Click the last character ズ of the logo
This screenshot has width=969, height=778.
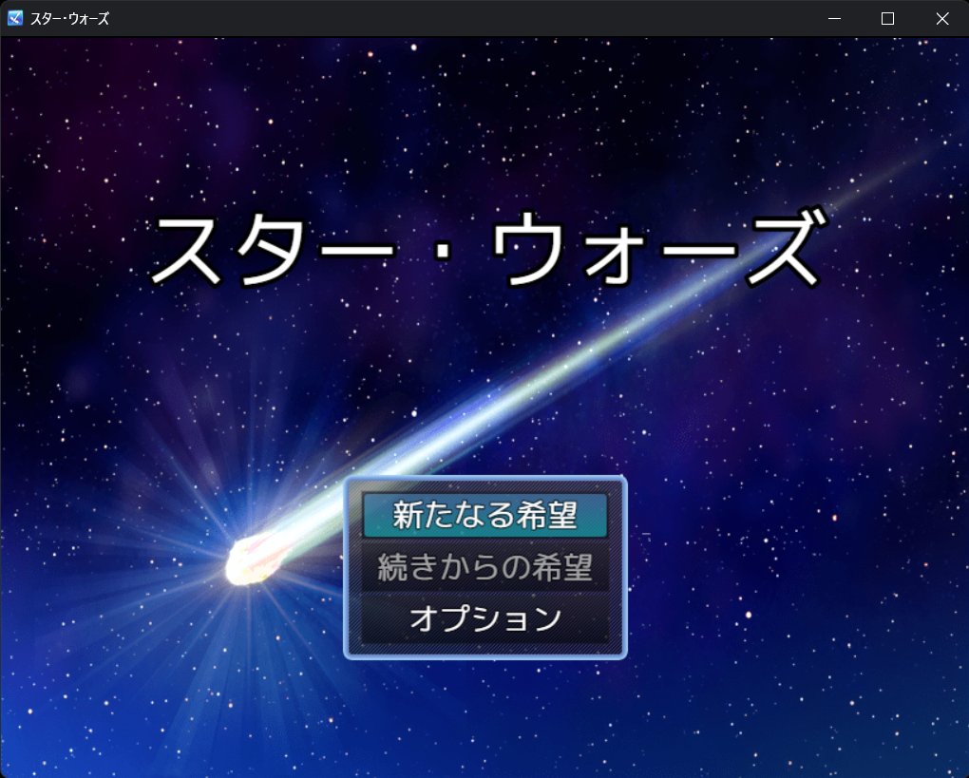point(778,252)
